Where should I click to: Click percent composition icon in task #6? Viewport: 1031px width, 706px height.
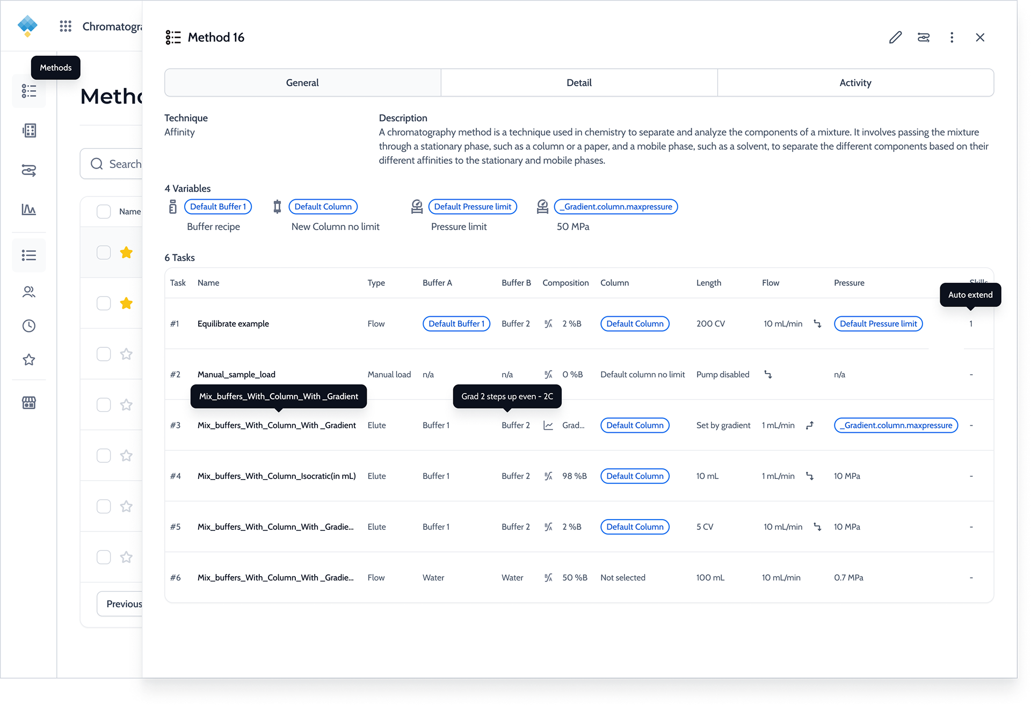pos(548,578)
